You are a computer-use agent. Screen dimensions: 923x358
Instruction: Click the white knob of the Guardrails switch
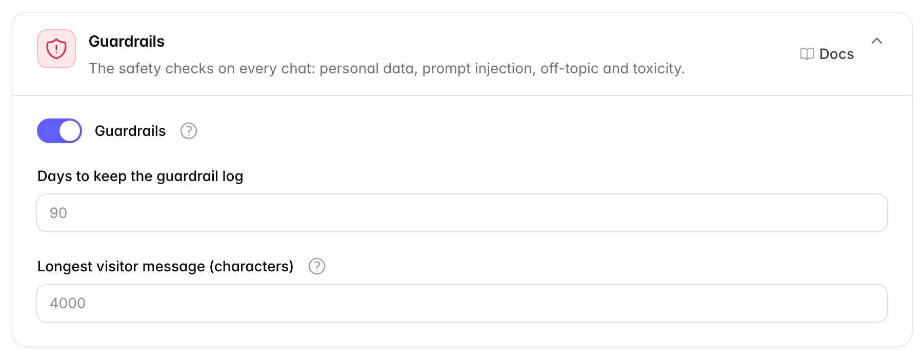(x=70, y=131)
